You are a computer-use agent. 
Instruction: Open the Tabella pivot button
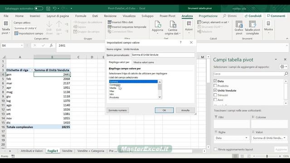coord(6,28)
